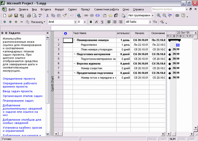Open a file with folder icon

coord(10,15)
